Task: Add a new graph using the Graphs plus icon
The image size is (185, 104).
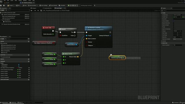Action: (x=29, y=41)
